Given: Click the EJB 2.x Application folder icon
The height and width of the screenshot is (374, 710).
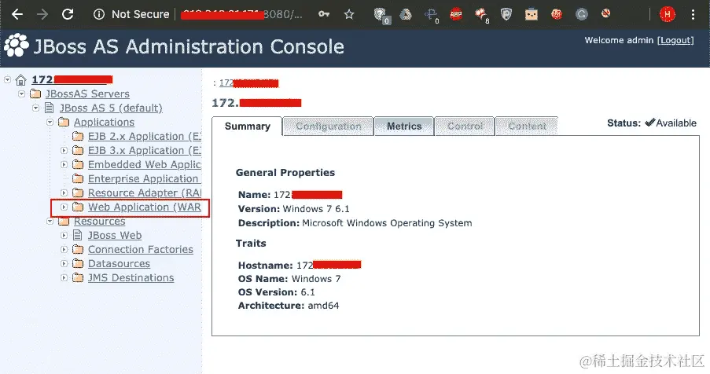Looking at the screenshot, I should point(78,136).
